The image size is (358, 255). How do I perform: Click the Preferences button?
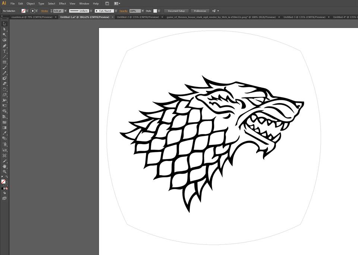[x=200, y=11]
